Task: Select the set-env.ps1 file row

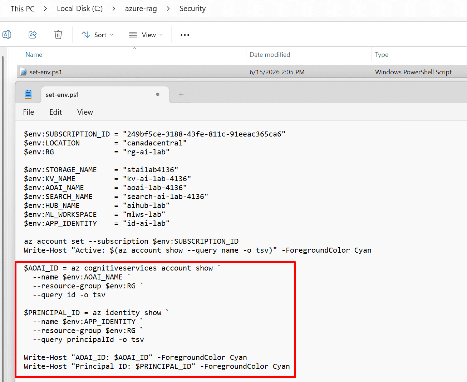Action: click(242, 72)
